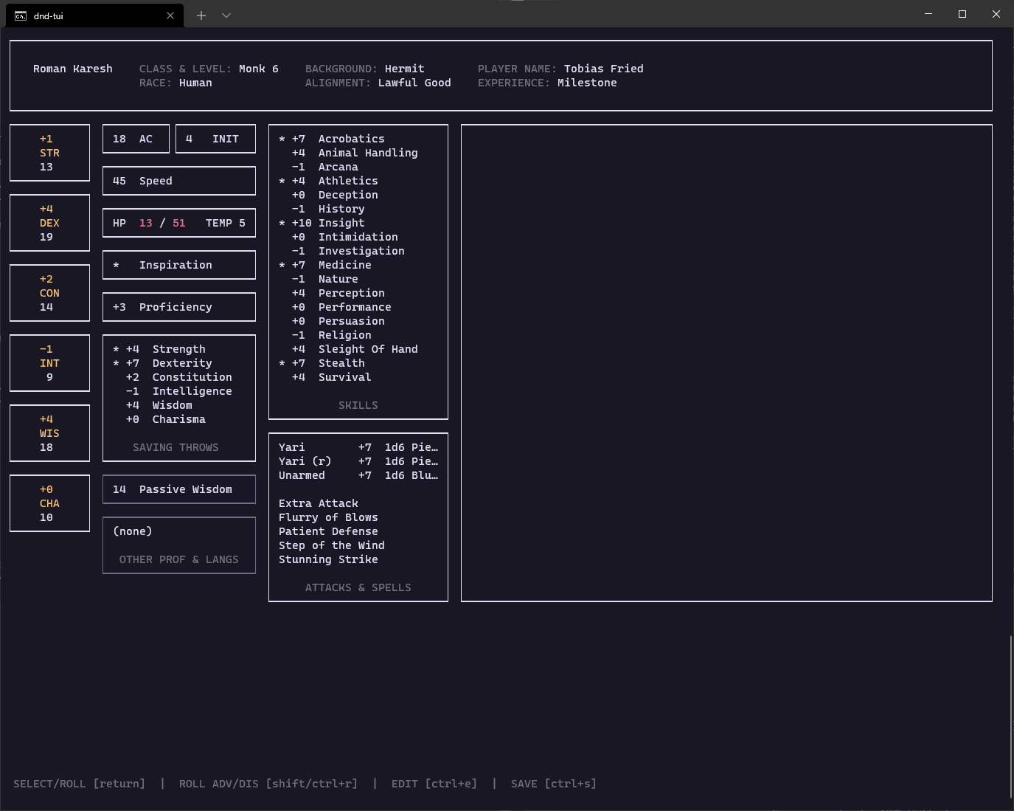The width and height of the screenshot is (1014, 811).
Task: Roll the Animal Handling skill
Action: click(358, 153)
